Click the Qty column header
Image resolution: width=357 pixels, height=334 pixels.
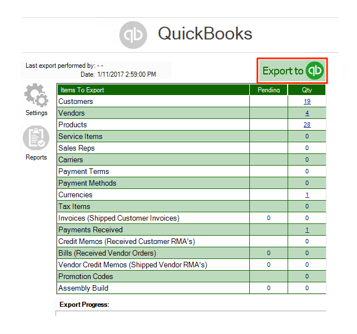307,90
